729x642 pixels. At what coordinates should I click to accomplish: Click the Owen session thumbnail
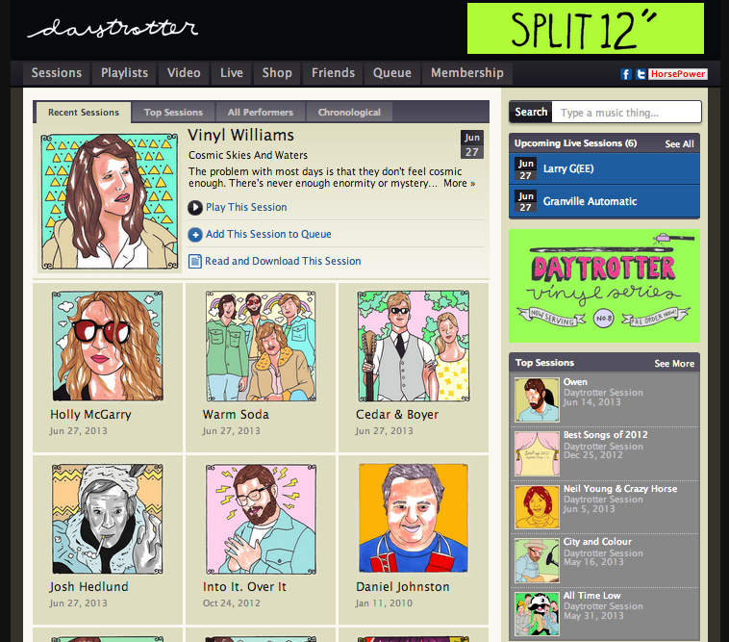click(537, 399)
